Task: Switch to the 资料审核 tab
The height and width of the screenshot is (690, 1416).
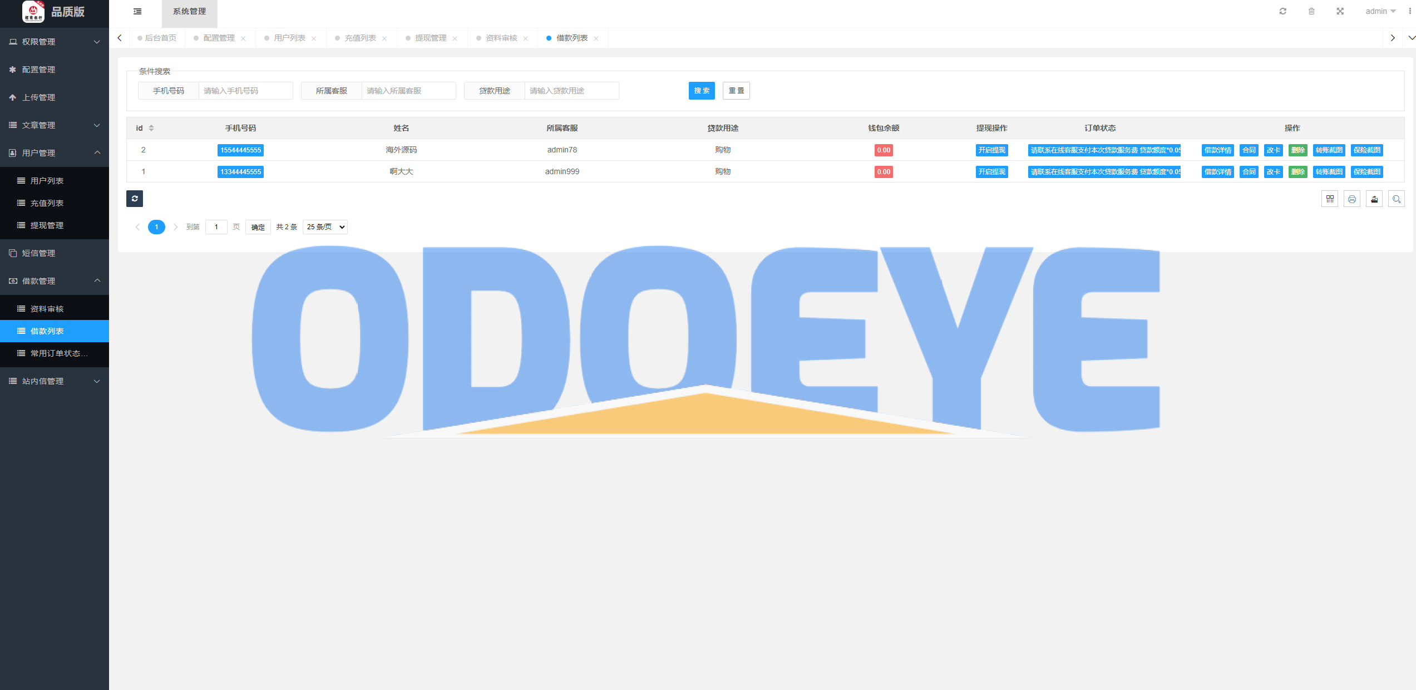Action: pyautogui.click(x=502, y=38)
